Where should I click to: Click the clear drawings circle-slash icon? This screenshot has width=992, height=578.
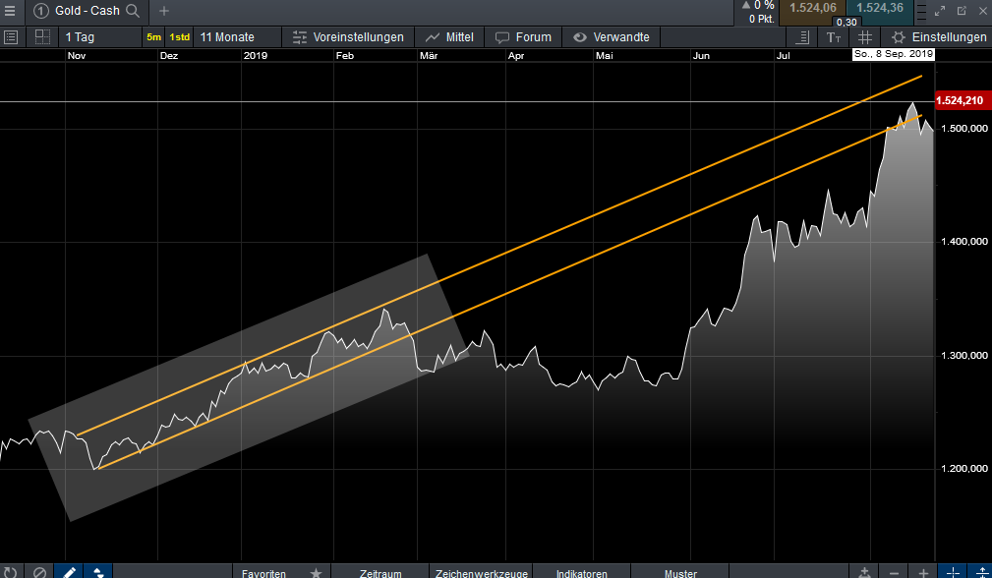point(39,572)
